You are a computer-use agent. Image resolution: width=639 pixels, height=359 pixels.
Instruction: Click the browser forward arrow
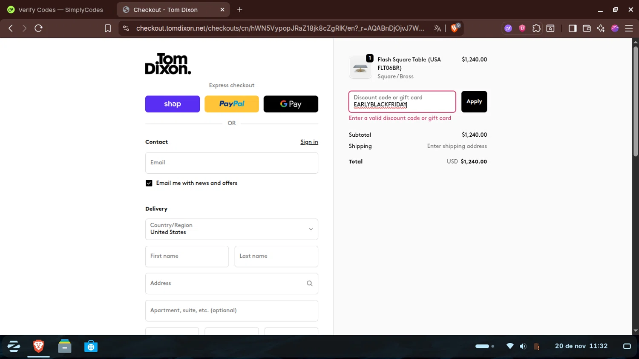(24, 28)
